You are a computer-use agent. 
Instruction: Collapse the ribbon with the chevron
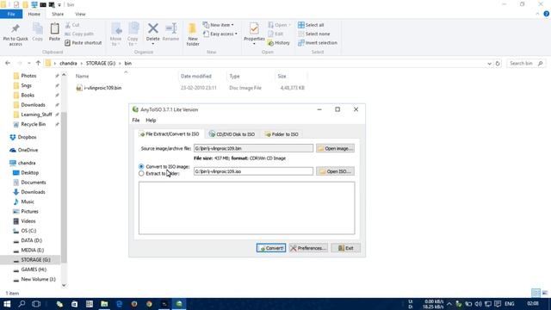click(x=537, y=14)
